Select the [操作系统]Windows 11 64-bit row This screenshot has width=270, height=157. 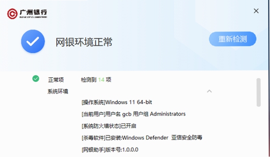117,102
